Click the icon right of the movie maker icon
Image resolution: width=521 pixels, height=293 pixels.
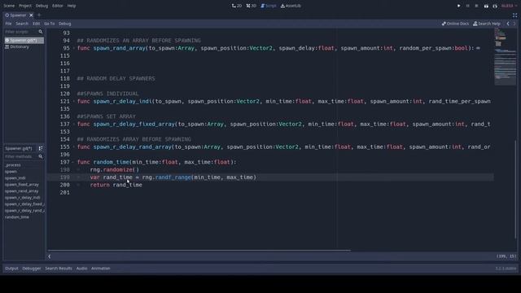(495, 6)
